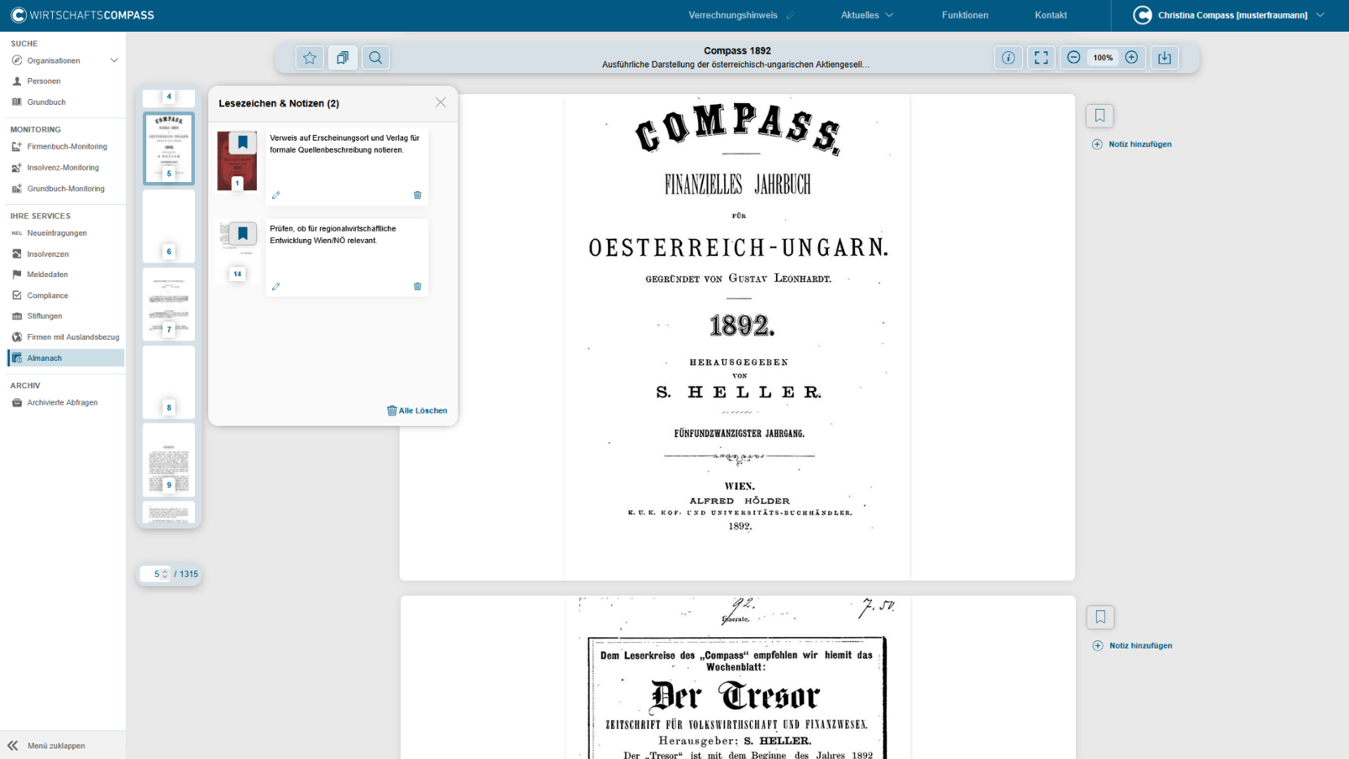Toggle the bookmarks and notes panel icon

343,58
